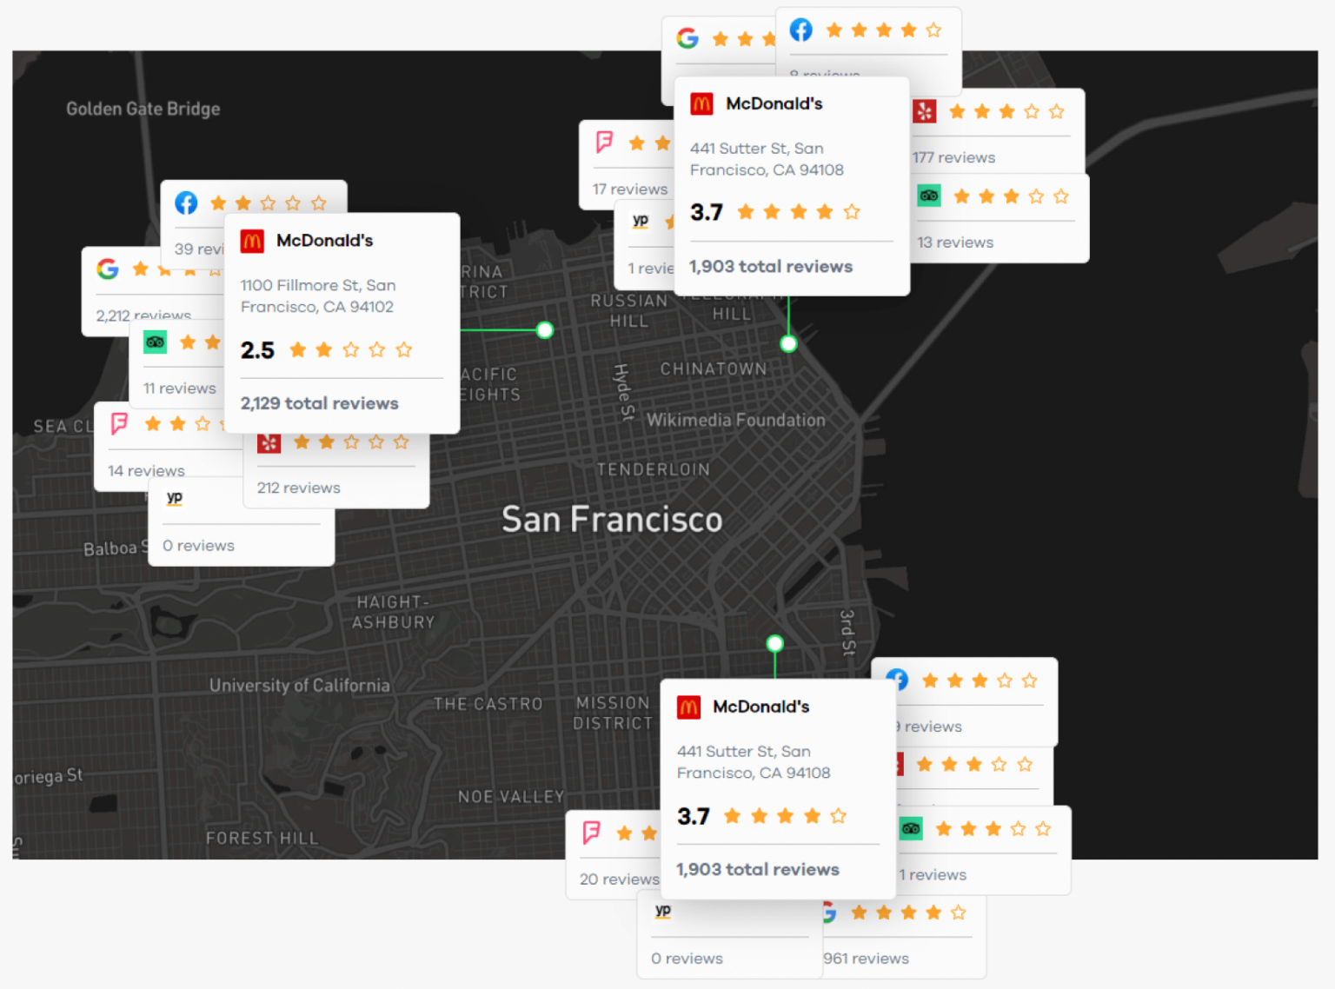
Task: Select the Facebook icon showing 2-star rating
Action: pyautogui.click(x=185, y=202)
